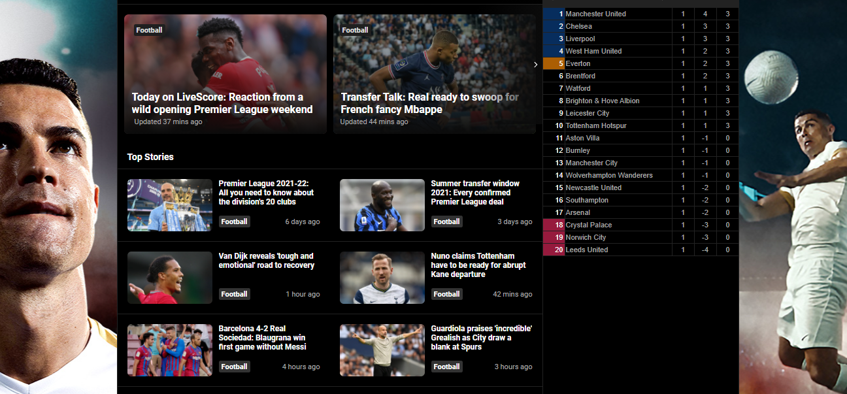Click Football tag under Barcelona story

click(x=234, y=367)
